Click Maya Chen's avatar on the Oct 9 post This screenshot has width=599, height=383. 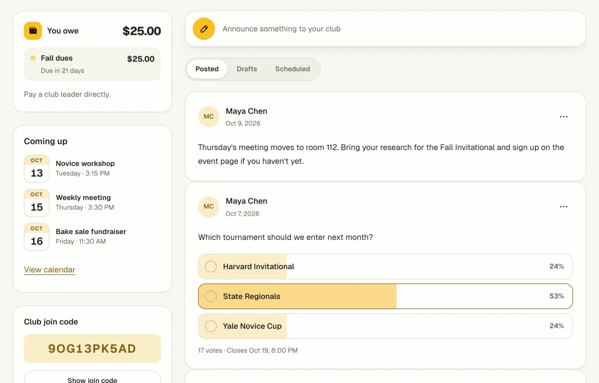[209, 117]
